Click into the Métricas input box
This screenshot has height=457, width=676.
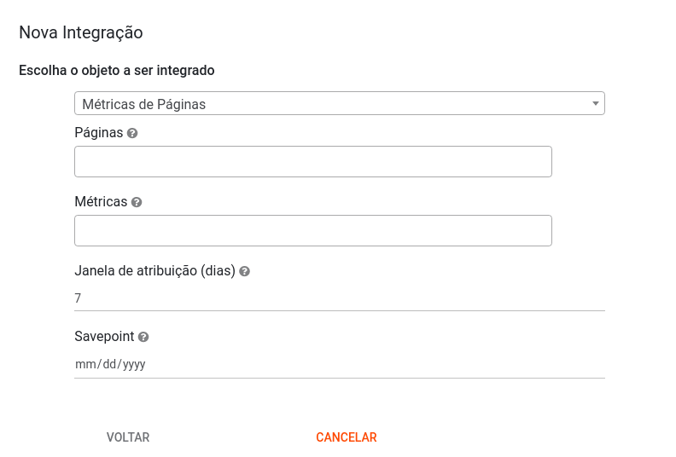tap(313, 231)
